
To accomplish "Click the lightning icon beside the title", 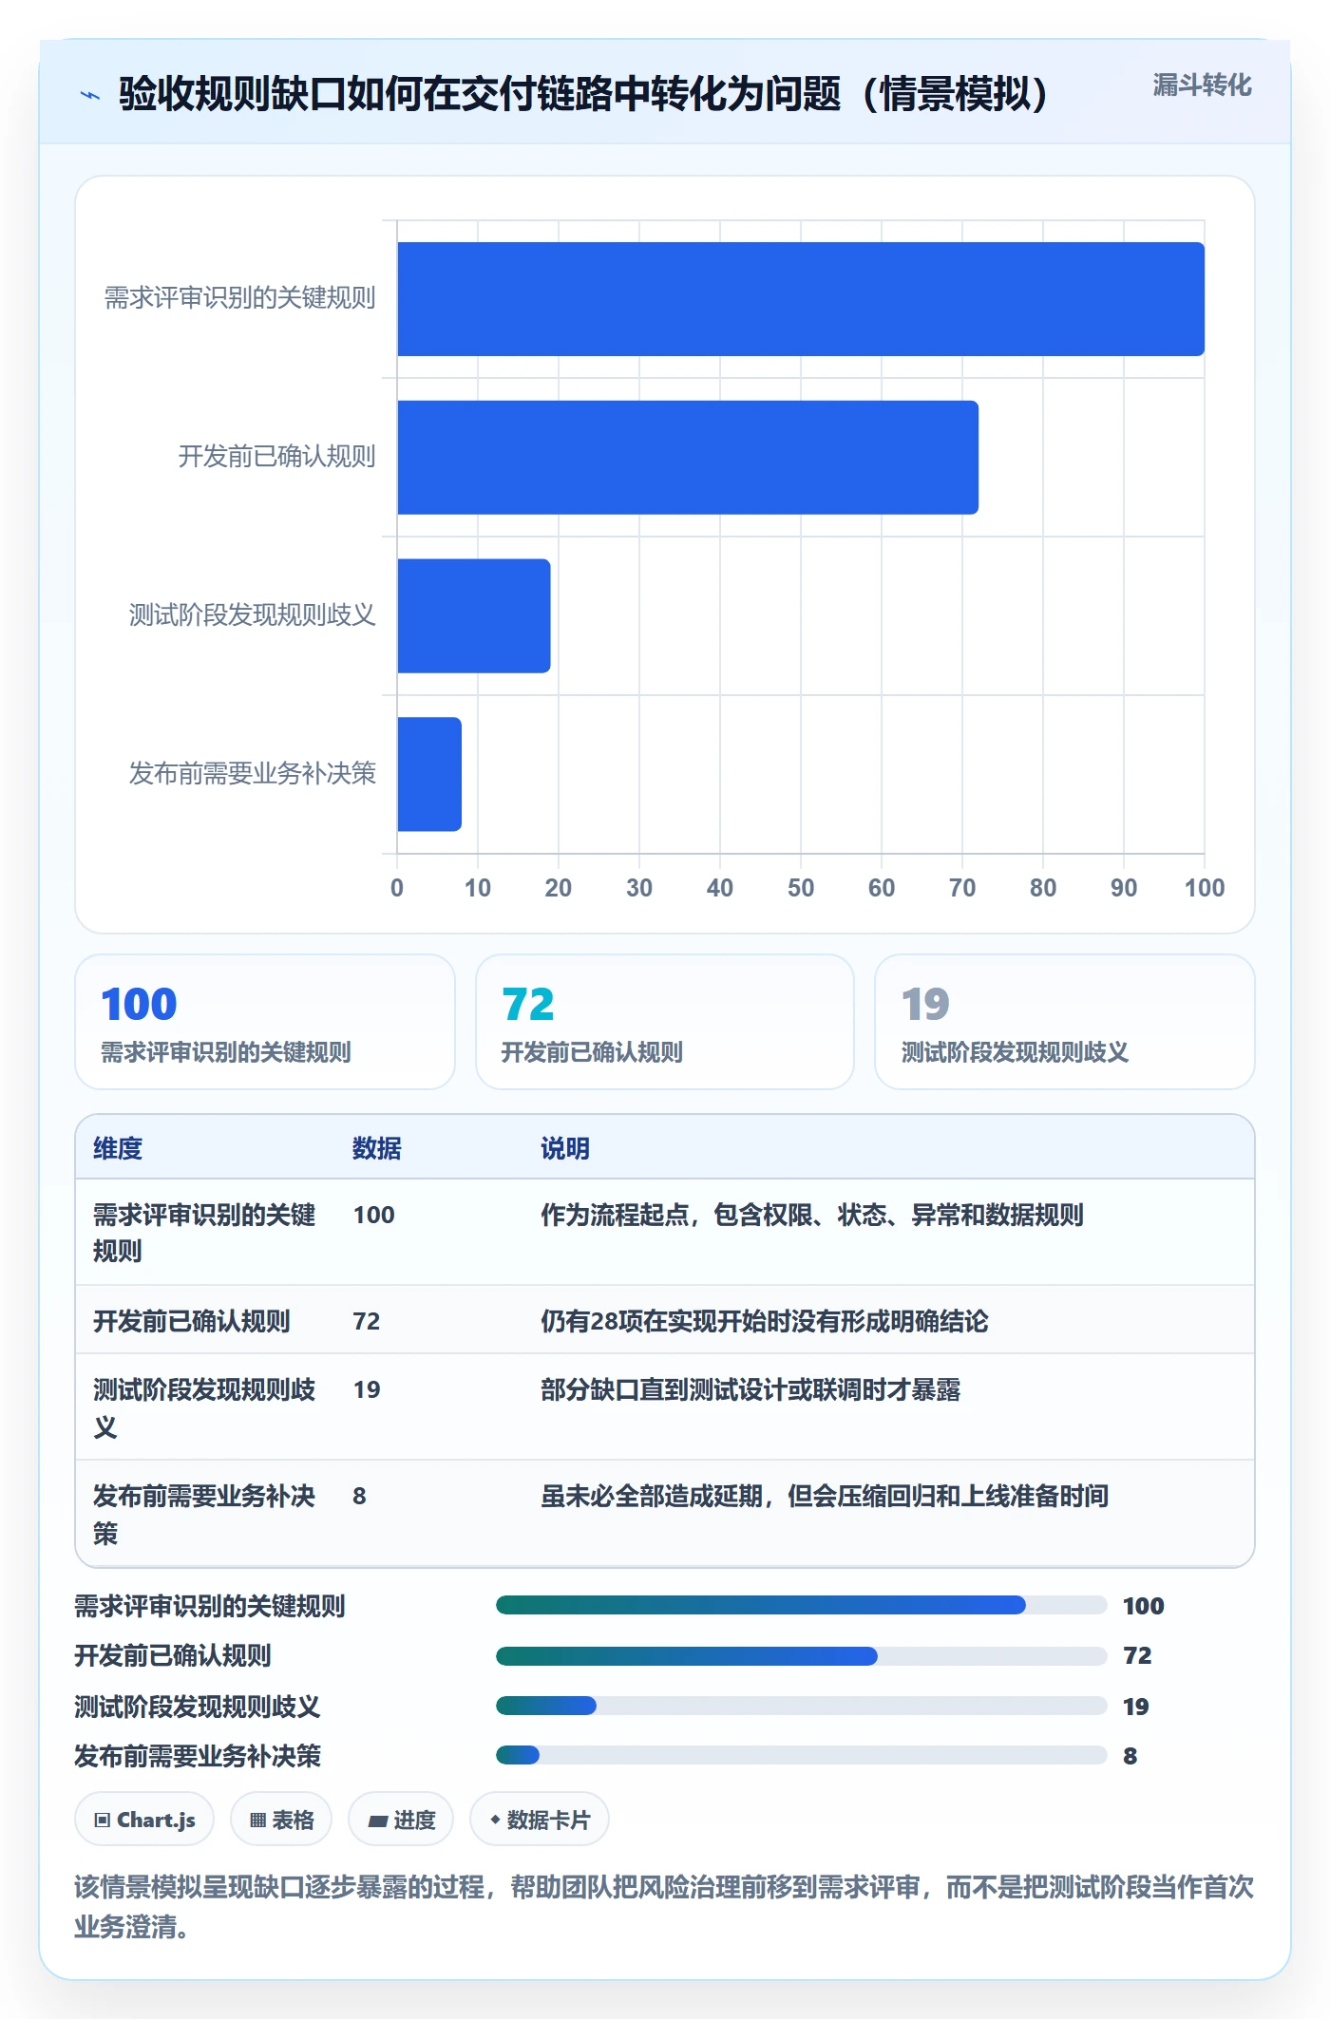I will point(90,95).
